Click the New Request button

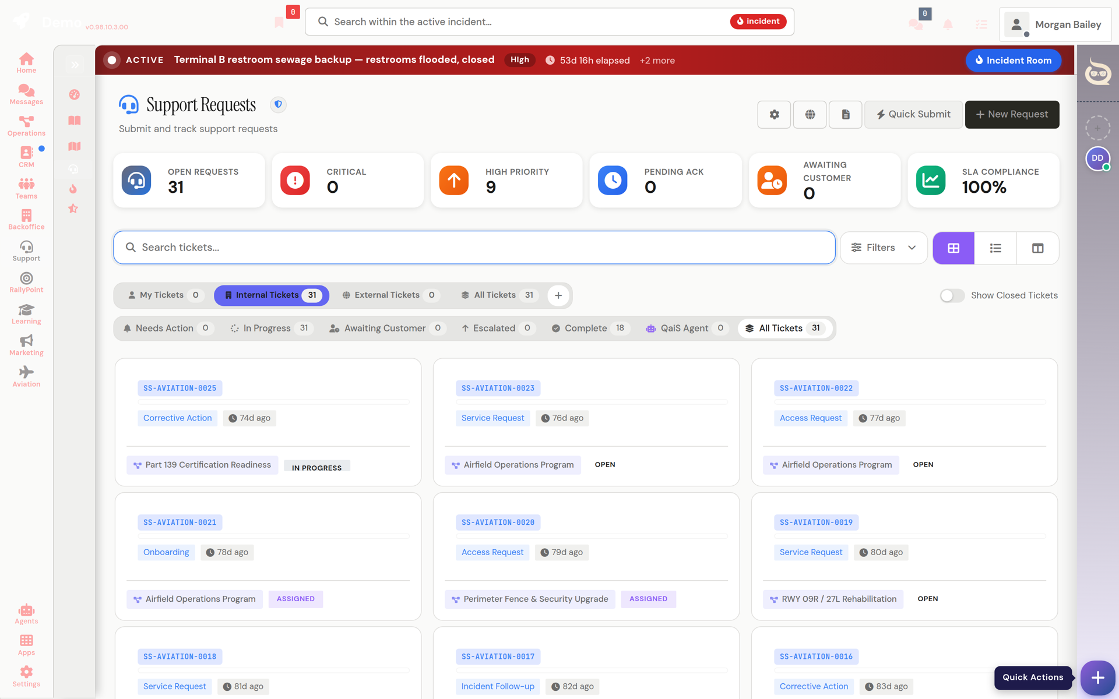(1012, 115)
